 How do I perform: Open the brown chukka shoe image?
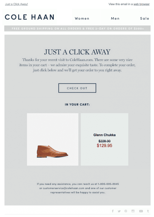coord(52,139)
